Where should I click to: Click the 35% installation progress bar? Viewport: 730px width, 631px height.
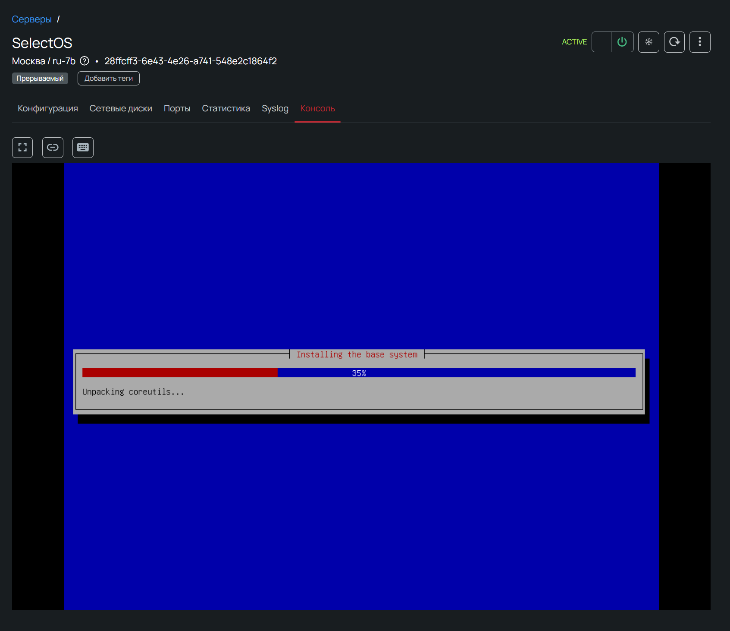click(x=359, y=373)
